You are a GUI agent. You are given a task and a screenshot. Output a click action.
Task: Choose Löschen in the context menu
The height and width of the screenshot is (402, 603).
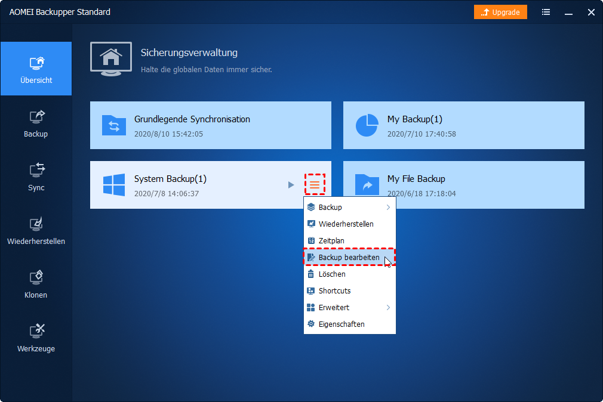tap(350, 274)
